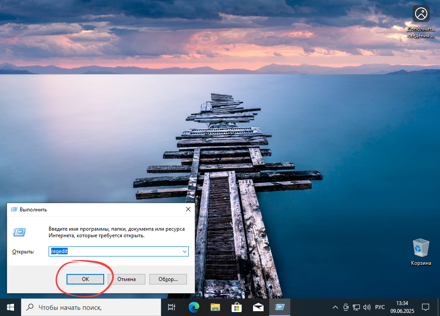The width and height of the screenshot is (440, 316).
Task: Launch Microsoft Store from the taskbar
Action: point(236,307)
